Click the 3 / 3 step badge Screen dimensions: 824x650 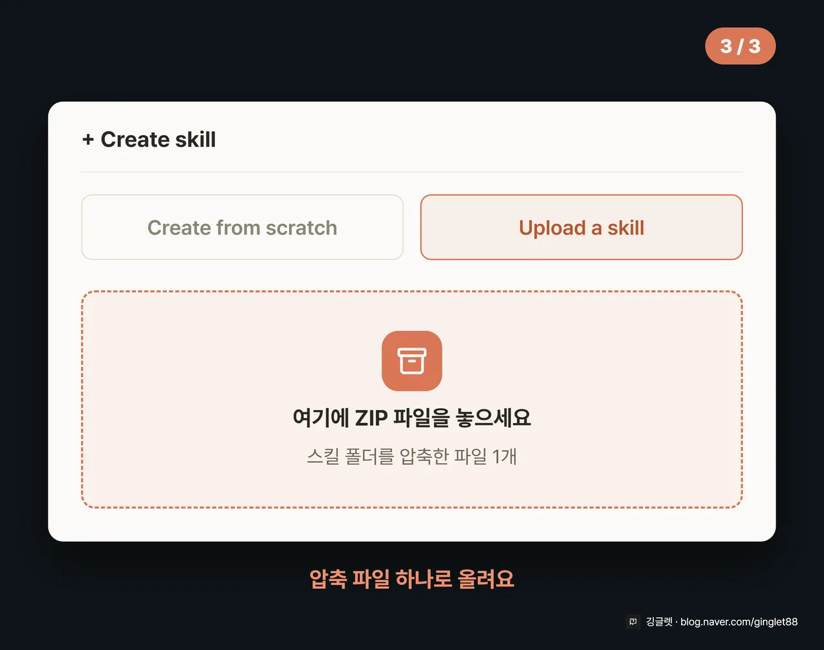click(x=740, y=46)
